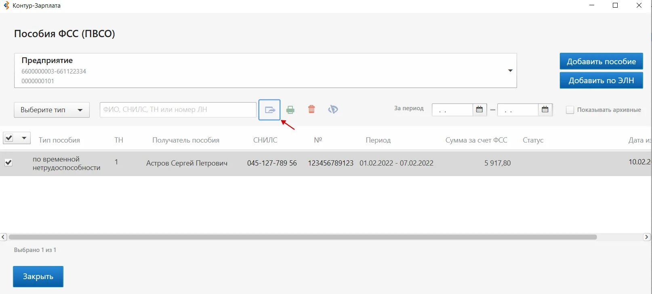Sort by Сумма за счет ФСС header
This screenshot has height=294, width=652.
(476, 140)
